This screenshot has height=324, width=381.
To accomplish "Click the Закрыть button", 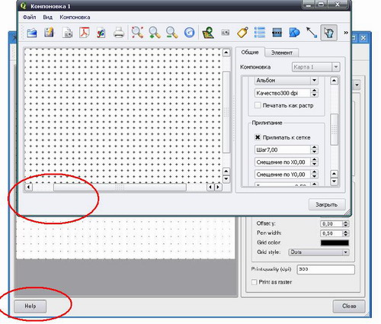I will click(x=327, y=204).
